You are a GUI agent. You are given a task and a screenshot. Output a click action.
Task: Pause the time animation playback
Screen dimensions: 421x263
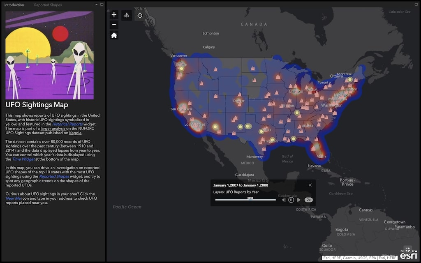coord(291,200)
